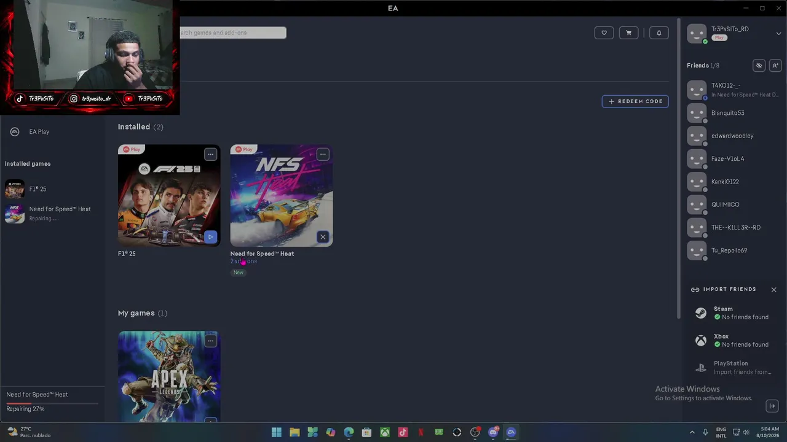Open the volume tray icon
Viewport: 787px width, 442px height.
[x=746, y=432]
